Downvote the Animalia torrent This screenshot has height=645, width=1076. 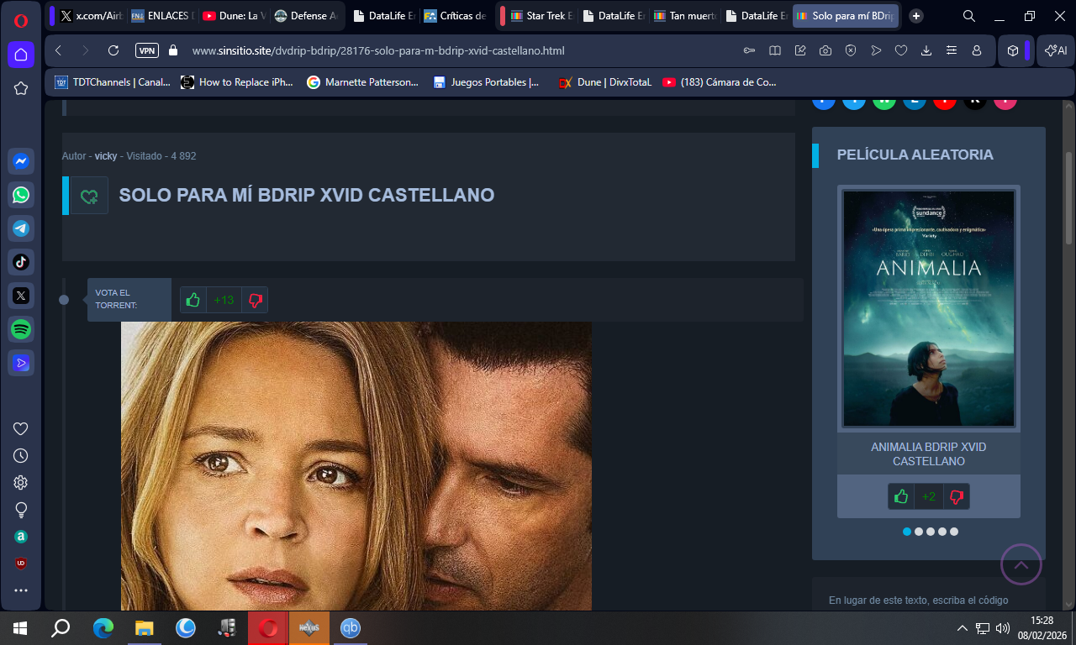(x=956, y=496)
